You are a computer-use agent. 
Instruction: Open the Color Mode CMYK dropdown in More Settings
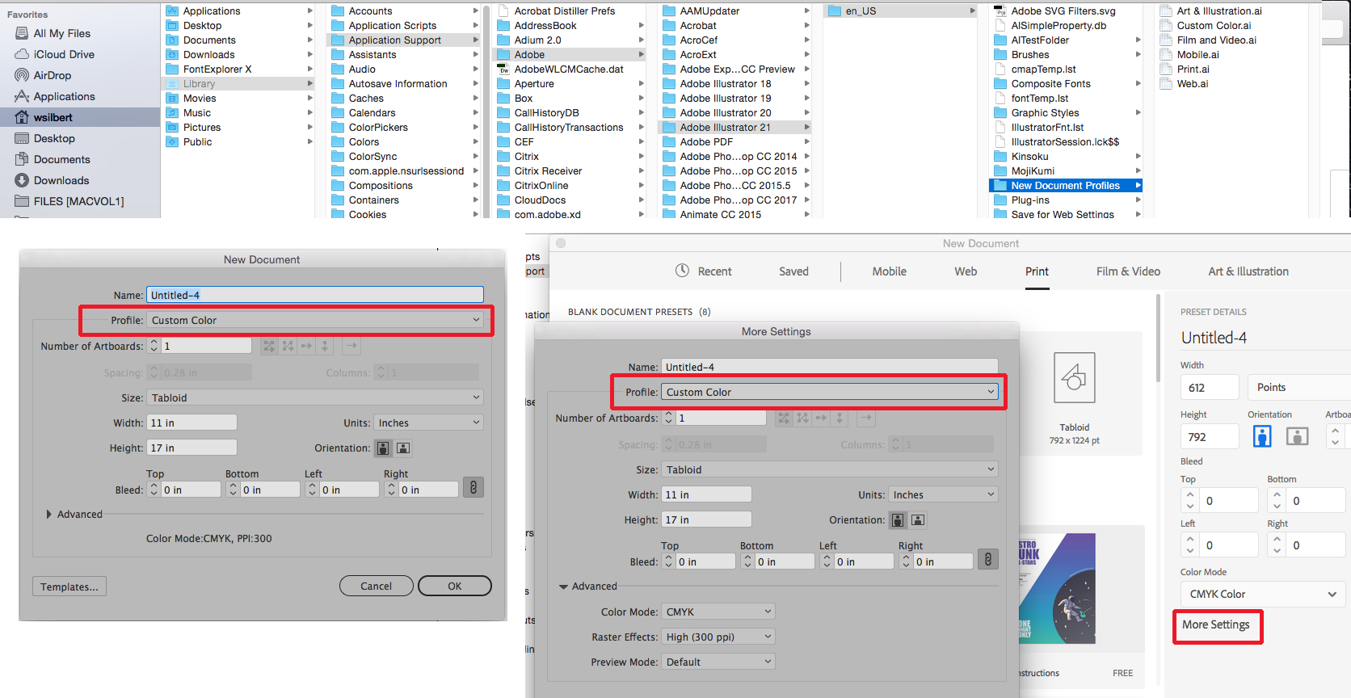click(718, 612)
